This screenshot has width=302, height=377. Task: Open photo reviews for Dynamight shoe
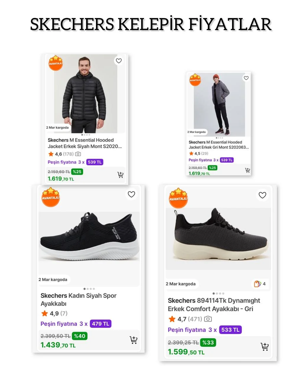(x=208, y=319)
